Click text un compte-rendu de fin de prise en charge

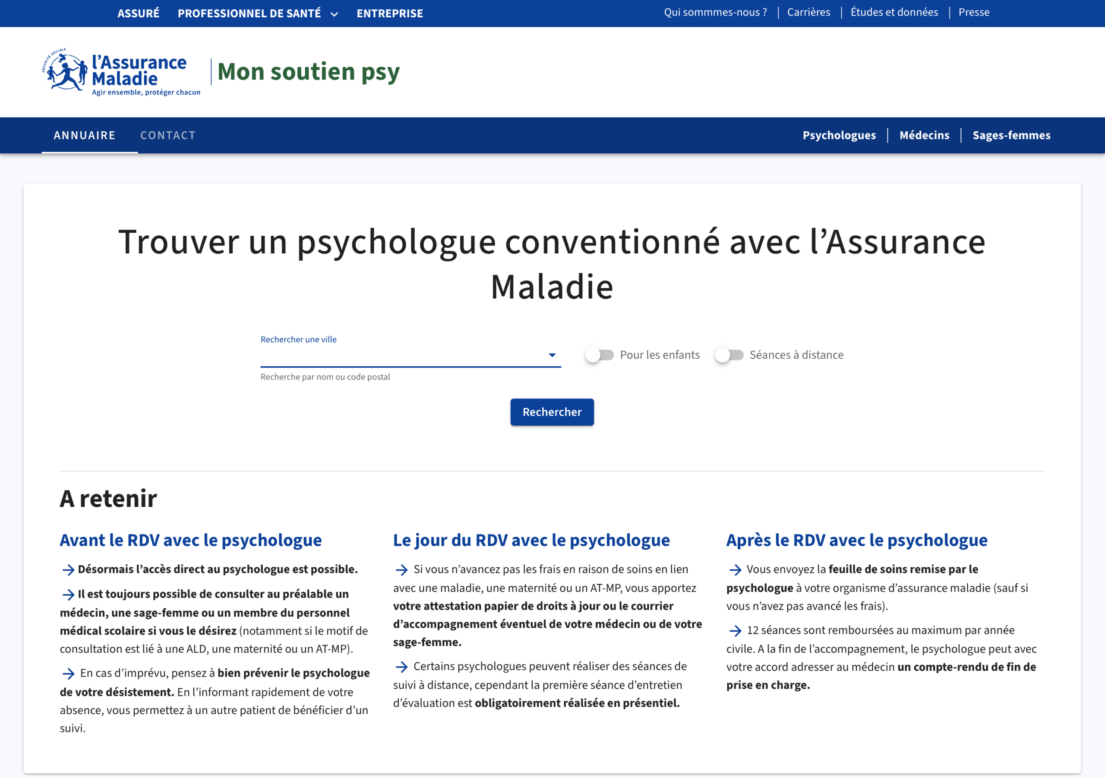tap(881, 676)
